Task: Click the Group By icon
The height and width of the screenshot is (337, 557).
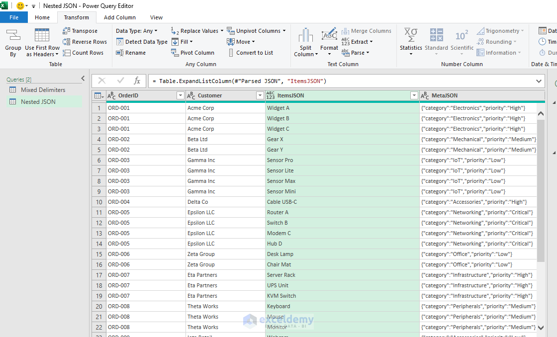Action: click(x=13, y=35)
